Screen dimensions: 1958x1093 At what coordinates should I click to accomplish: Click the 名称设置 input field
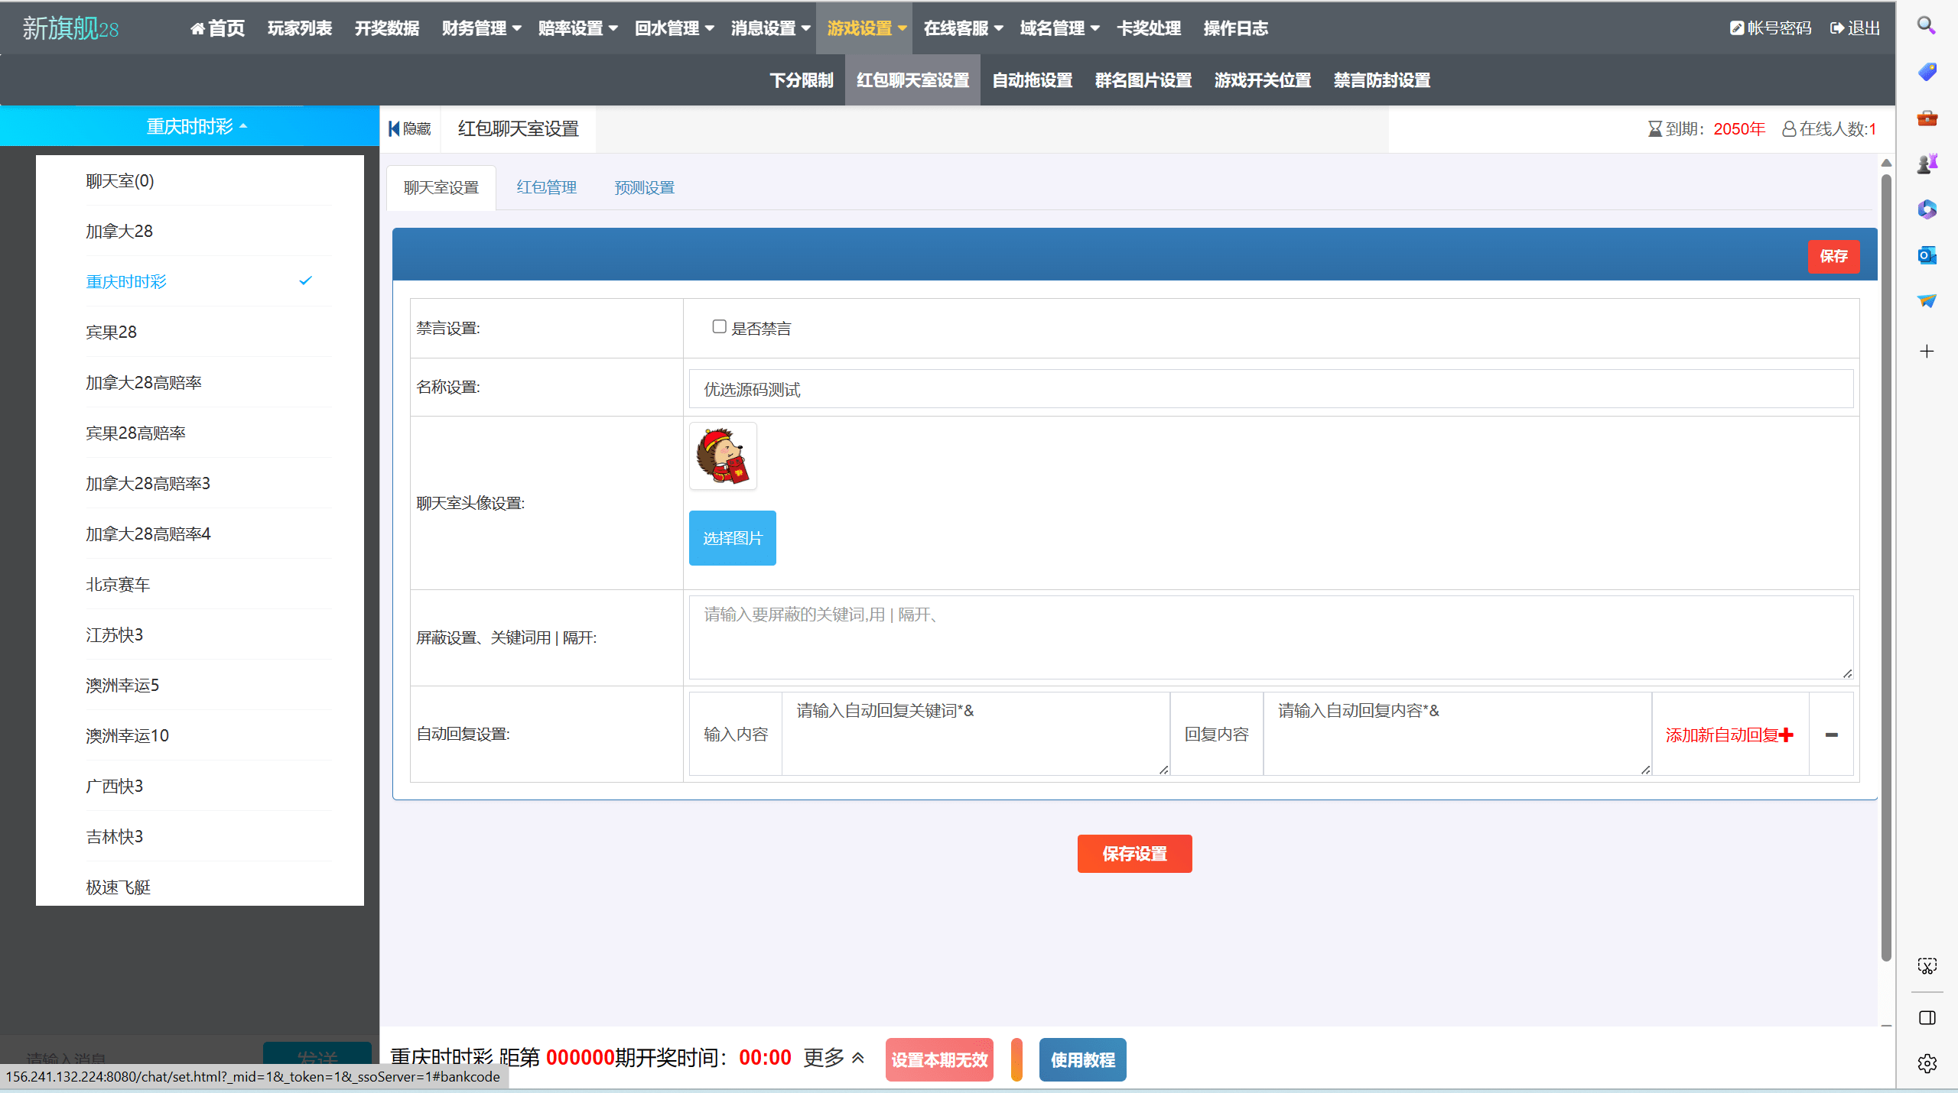pyautogui.click(x=1271, y=389)
